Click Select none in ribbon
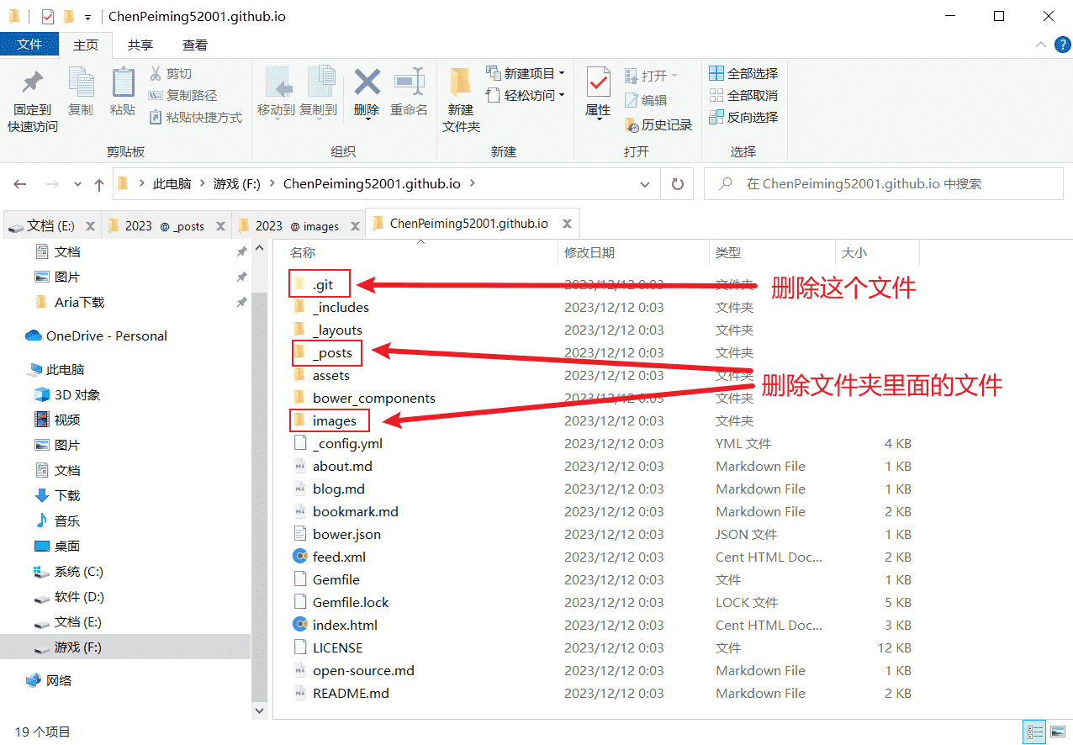The width and height of the screenshot is (1073, 745). click(x=743, y=96)
